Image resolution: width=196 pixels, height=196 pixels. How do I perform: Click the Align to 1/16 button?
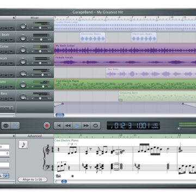(32, 180)
